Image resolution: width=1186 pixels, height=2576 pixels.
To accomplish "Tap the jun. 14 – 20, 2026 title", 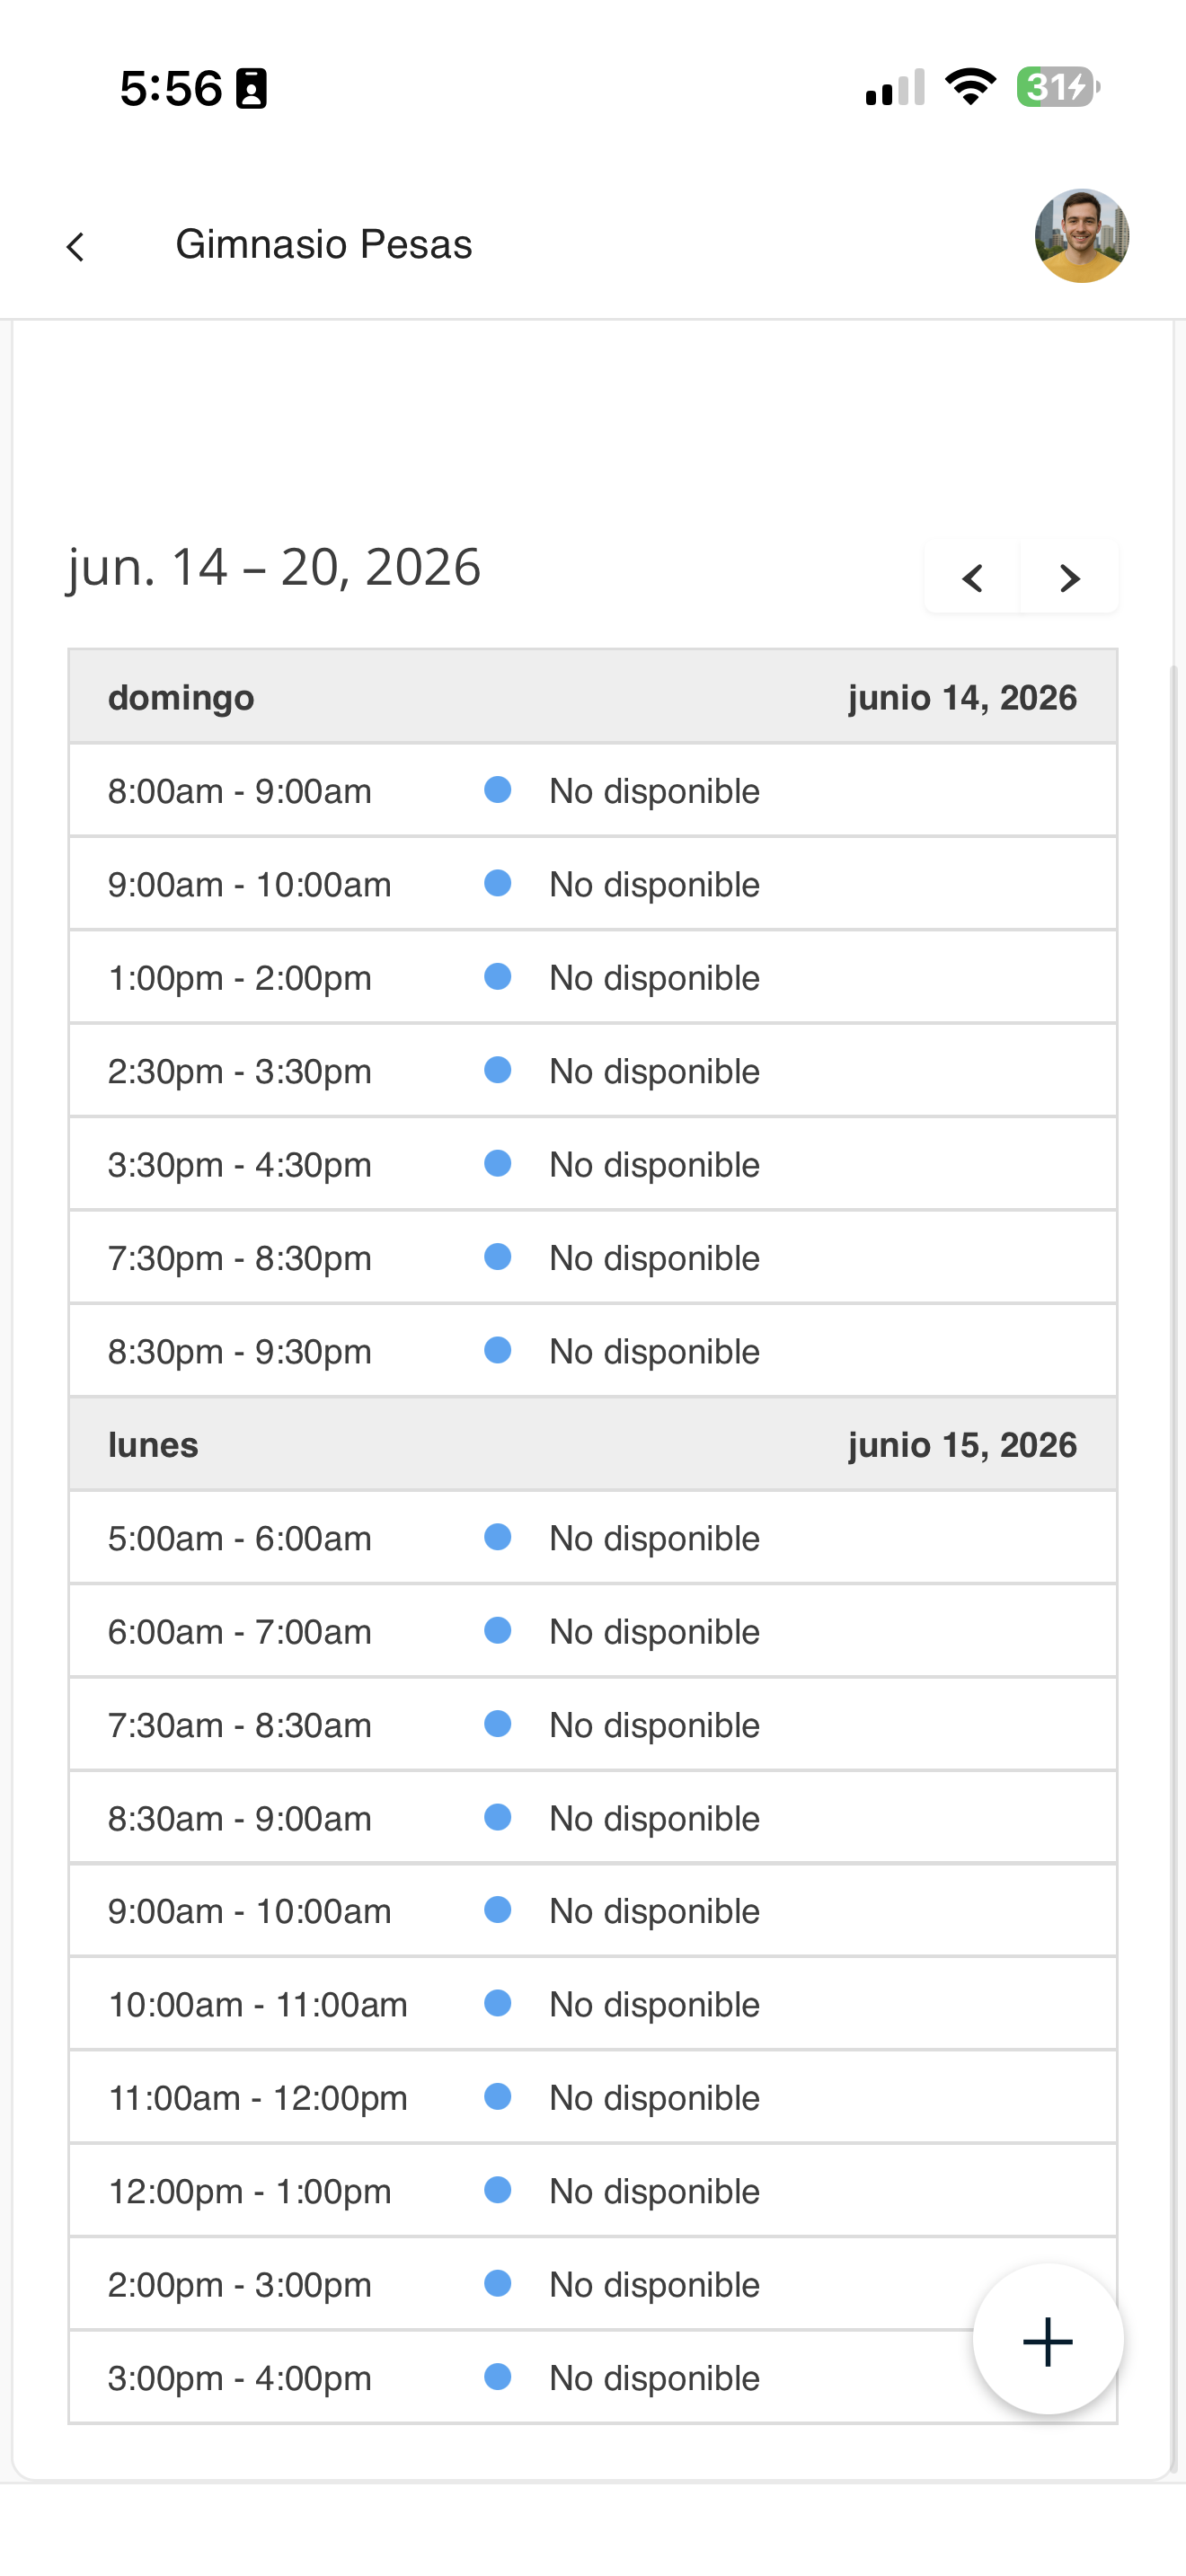I will click(274, 567).
